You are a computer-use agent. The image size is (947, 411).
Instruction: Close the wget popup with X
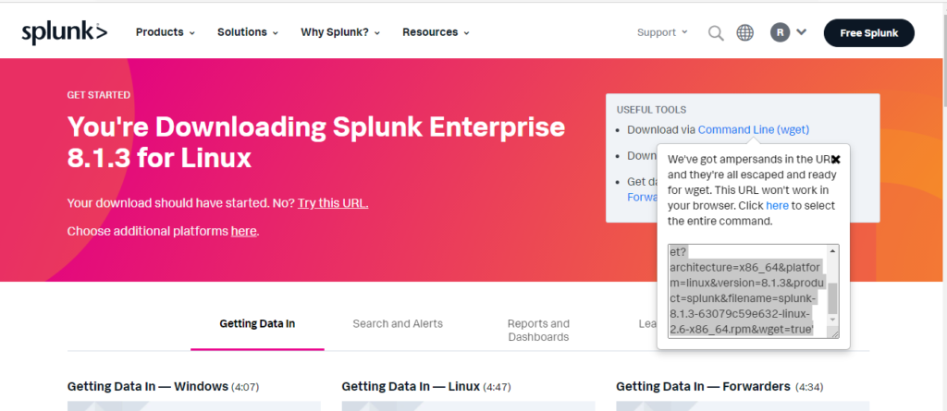point(836,160)
